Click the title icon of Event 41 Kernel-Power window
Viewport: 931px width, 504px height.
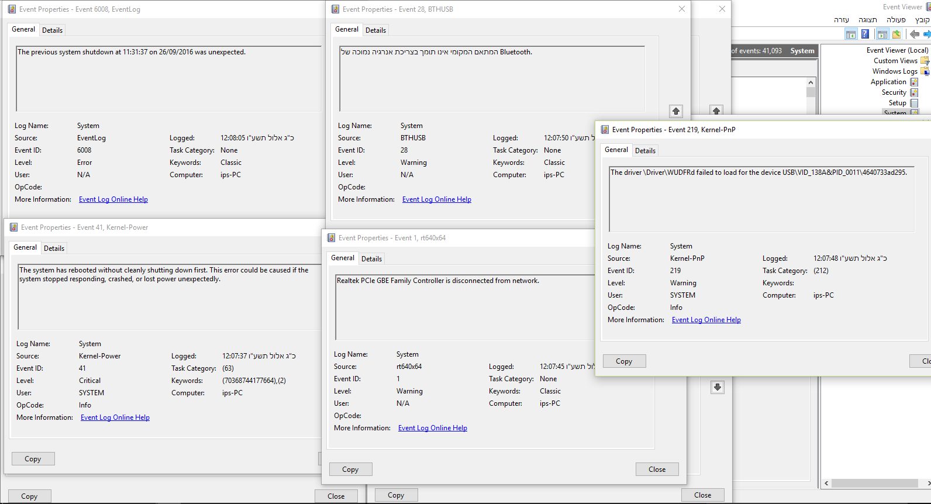[x=13, y=227]
